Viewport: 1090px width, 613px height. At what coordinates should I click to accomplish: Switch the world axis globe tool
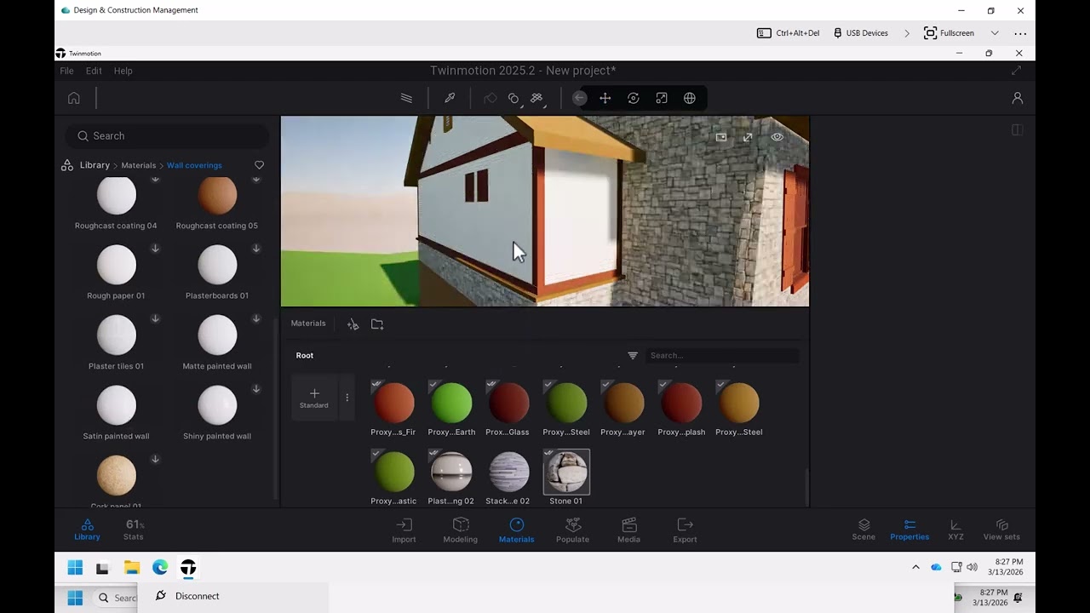[x=690, y=98]
